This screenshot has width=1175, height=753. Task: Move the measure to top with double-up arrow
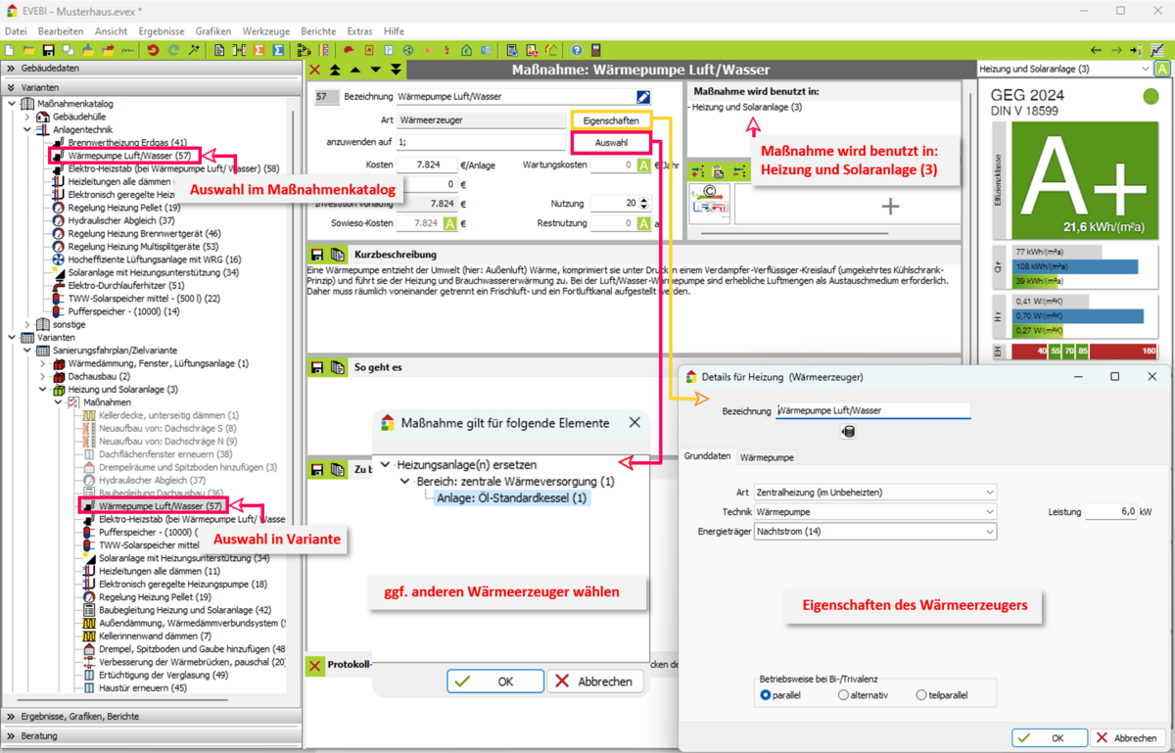click(x=335, y=70)
